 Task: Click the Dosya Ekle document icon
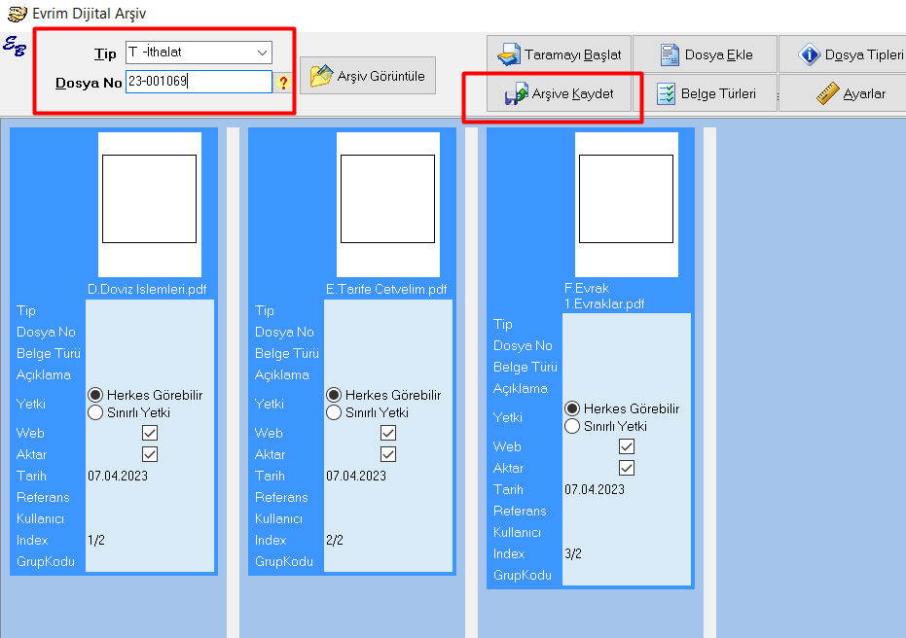[x=670, y=54]
